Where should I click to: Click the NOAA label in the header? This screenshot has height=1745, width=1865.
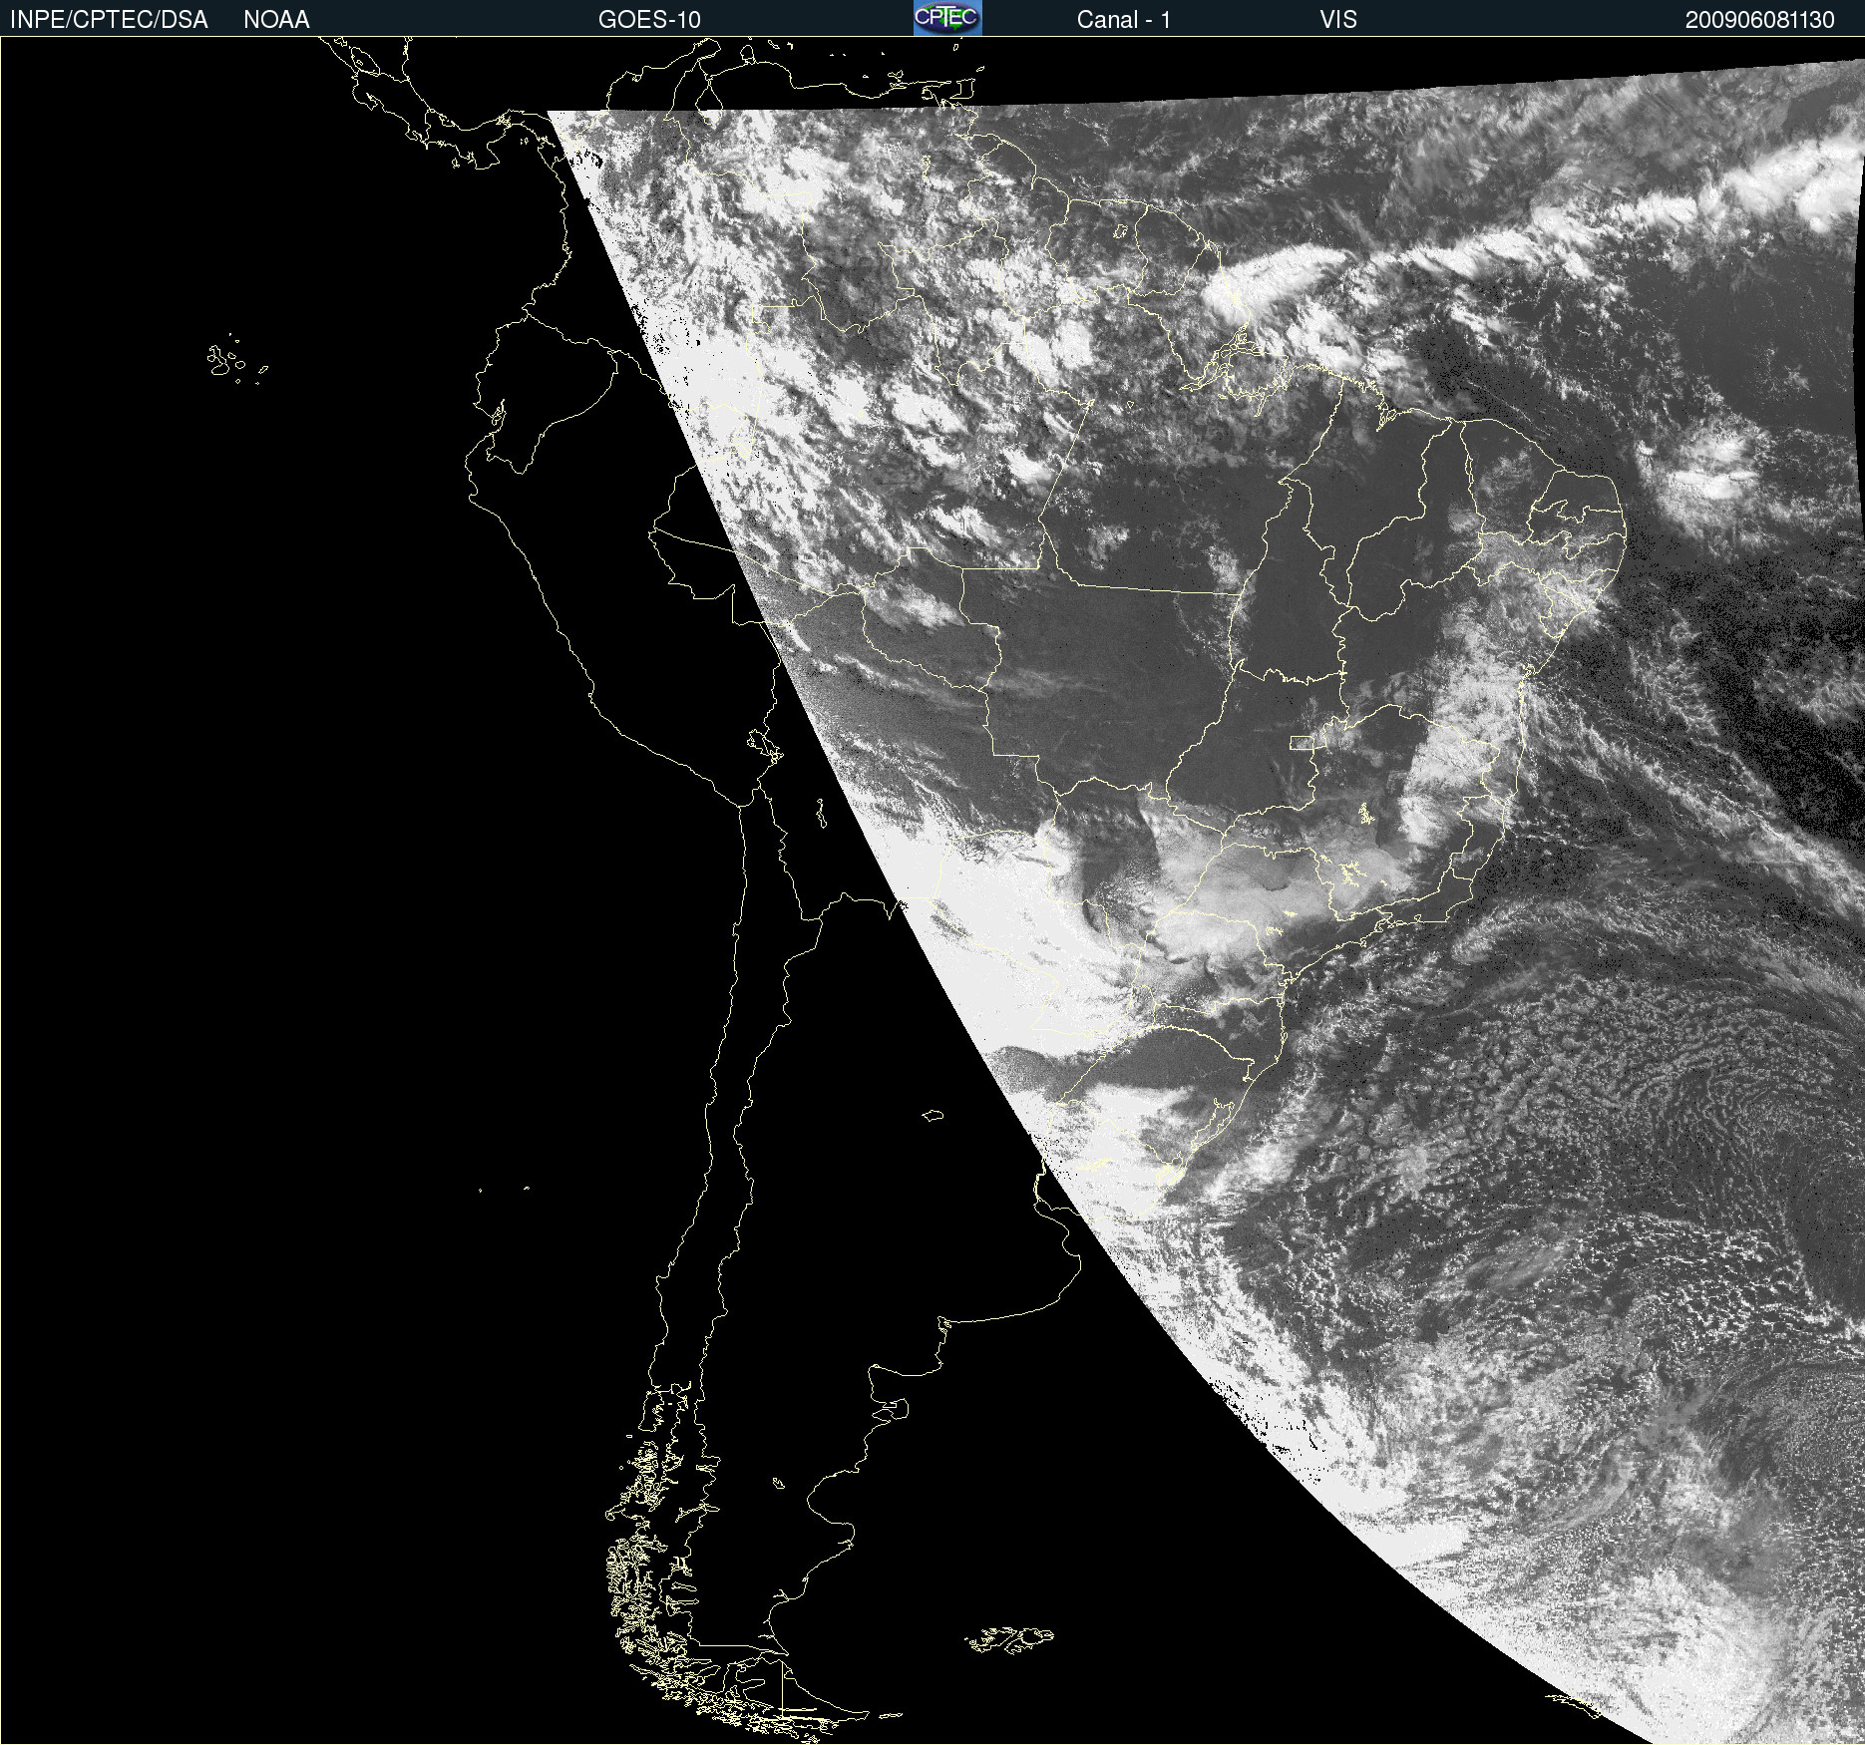(276, 20)
